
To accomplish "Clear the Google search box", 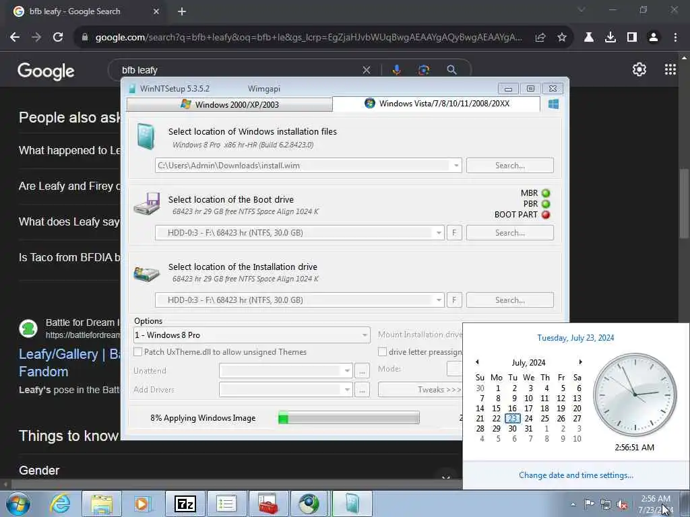I will (366, 70).
